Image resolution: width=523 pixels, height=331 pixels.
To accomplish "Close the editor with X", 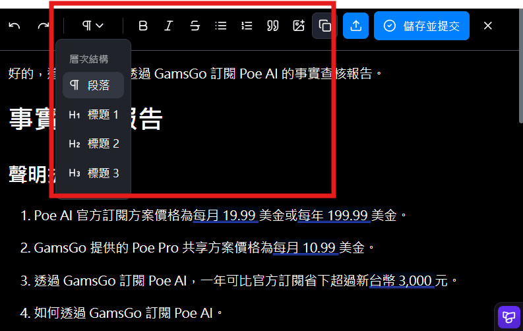I will (x=487, y=26).
